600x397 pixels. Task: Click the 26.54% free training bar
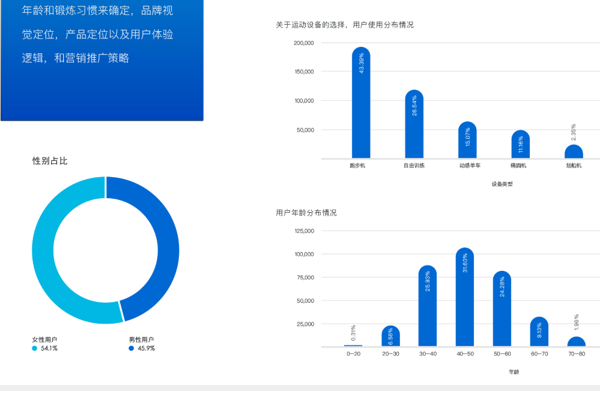(414, 124)
